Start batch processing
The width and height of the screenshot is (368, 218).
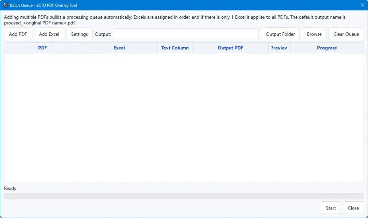coord(331,208)
